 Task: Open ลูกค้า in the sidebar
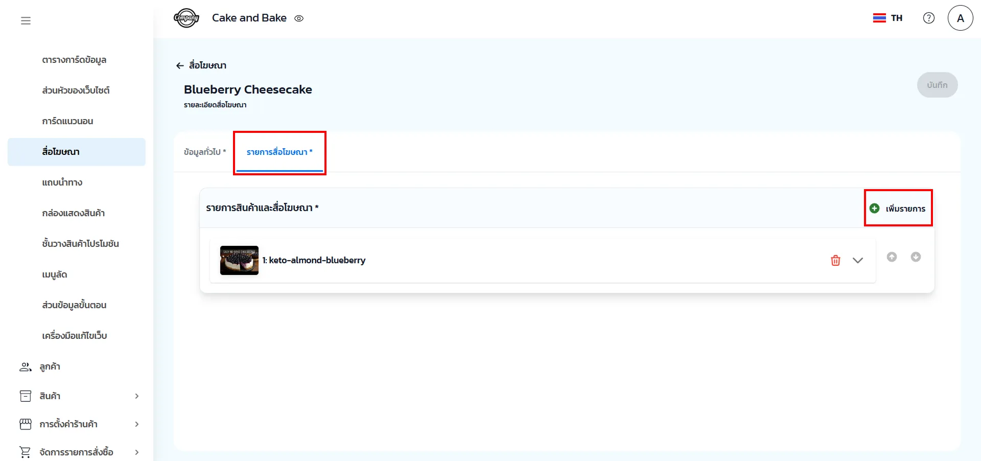coord(50,366)
